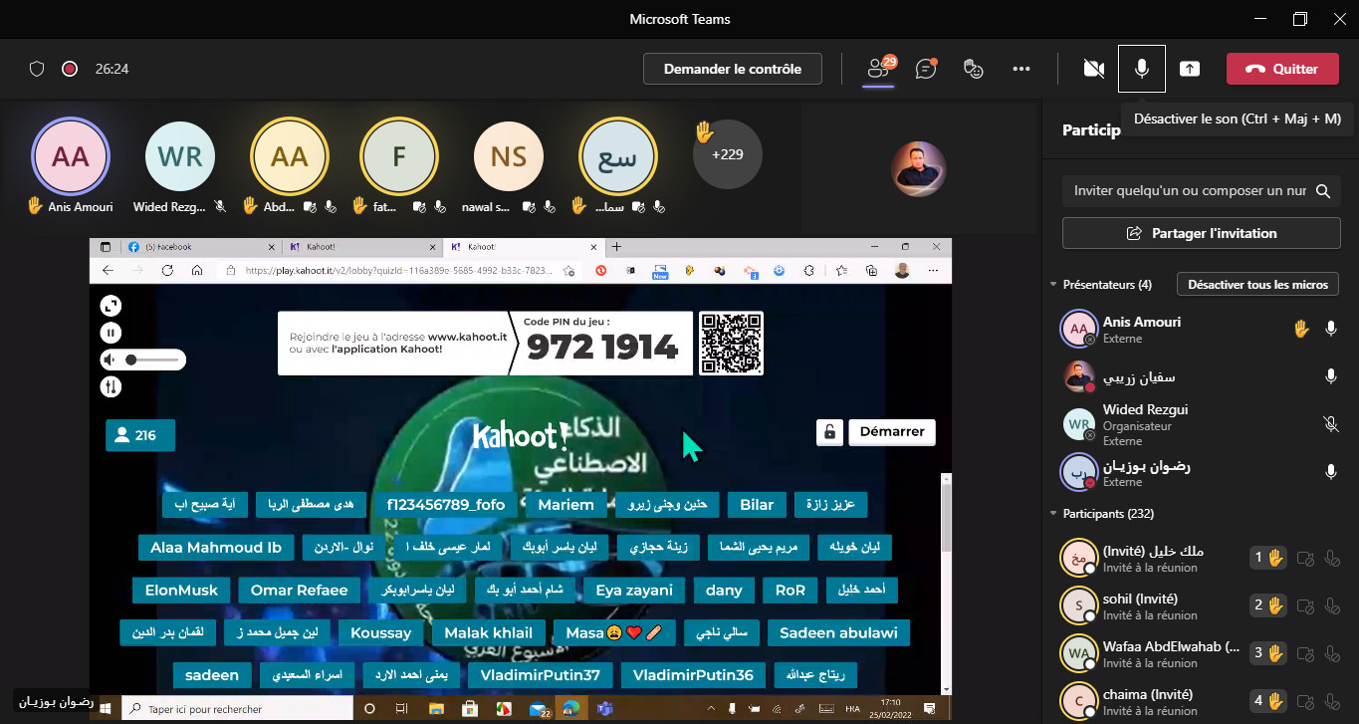Viewport: 1359px width, 724px height.
Task: Click disabled camera icon for sohil (Invité)
Action: pyautogui.click(x=1306, y=605)
